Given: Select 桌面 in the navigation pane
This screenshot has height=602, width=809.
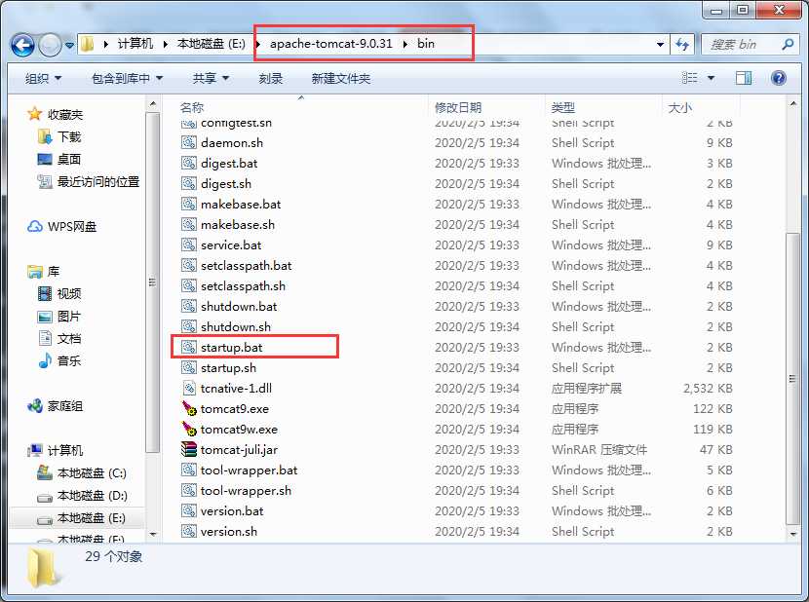Looking at the screenshot, I should coord(68,159).
